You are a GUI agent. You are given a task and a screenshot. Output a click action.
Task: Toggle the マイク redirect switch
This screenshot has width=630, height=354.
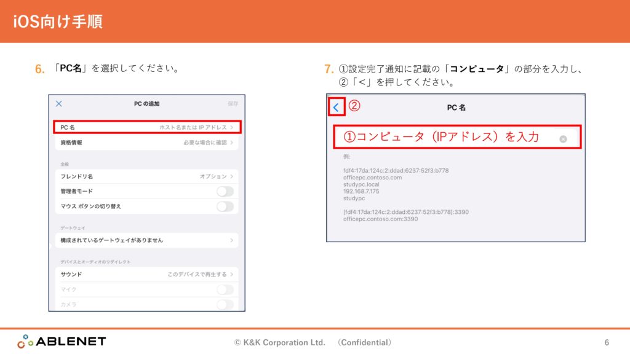point(225,289)
